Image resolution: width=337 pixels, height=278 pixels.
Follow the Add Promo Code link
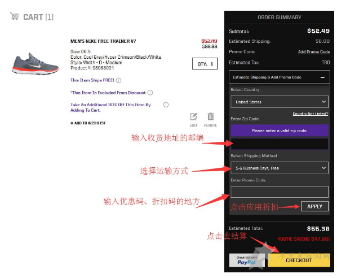coord(314,52)
